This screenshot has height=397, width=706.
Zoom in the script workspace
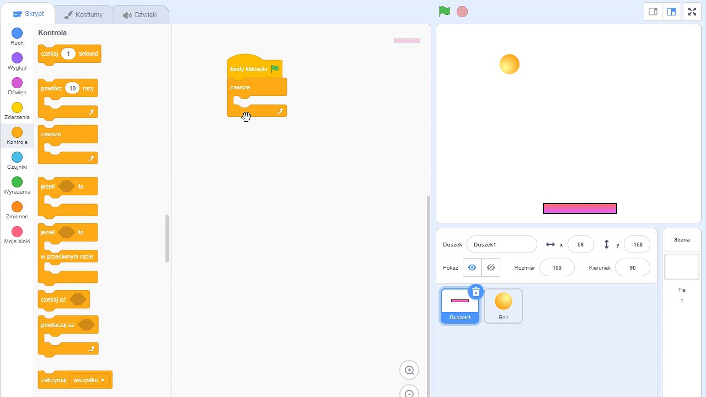pos(409,371)
